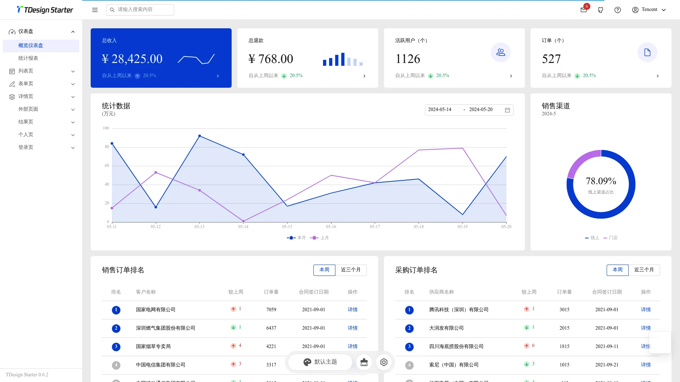Click 四川海底捞股份有限公司 supplier name

click(457, 347)
